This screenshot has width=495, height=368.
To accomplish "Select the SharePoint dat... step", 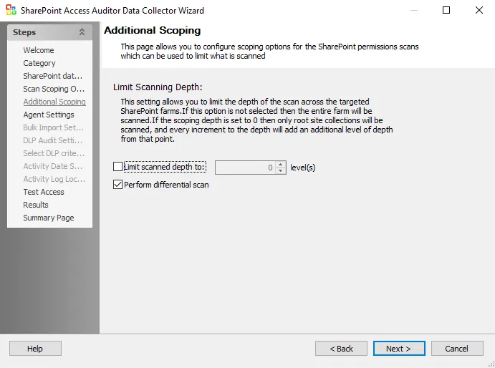I will coord(53,76).
